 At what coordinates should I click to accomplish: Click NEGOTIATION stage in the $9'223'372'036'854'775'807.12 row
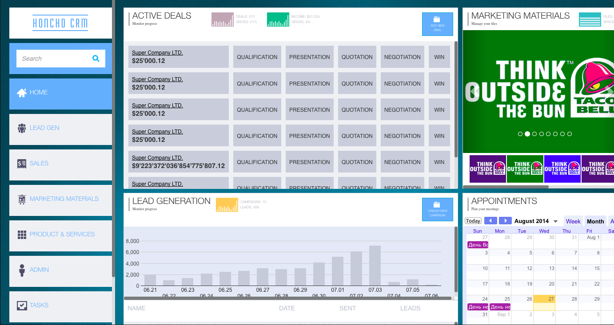(403, 162)
